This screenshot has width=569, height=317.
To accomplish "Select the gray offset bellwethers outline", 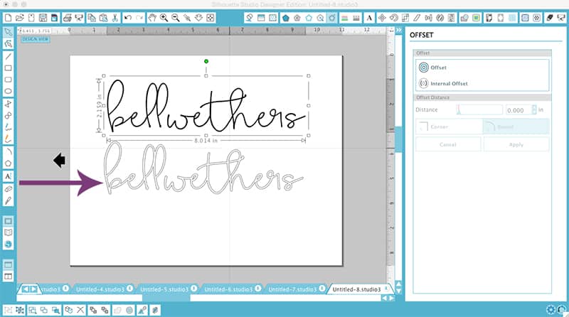I will click(x=203, y=168).
